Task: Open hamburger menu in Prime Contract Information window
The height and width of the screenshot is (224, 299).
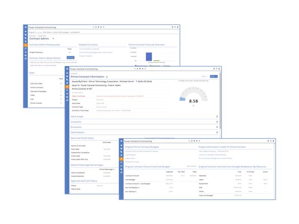Action: click(x=67, y=69)
